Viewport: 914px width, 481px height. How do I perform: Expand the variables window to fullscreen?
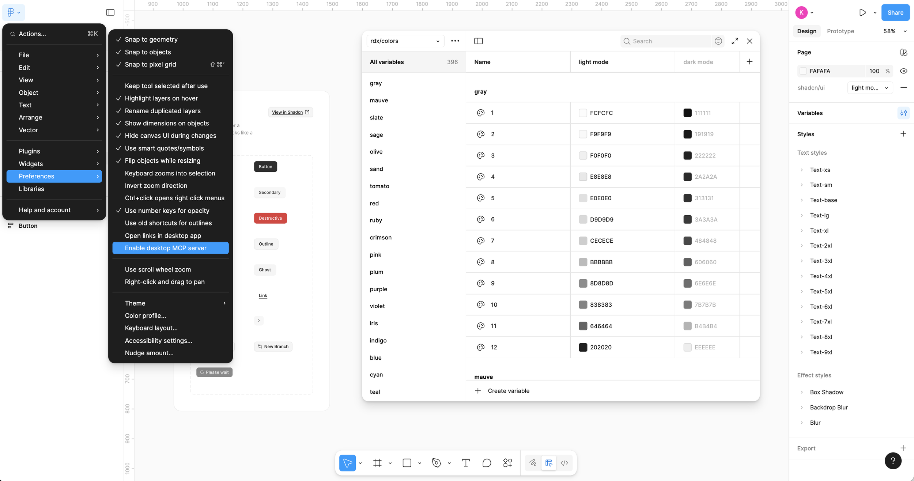coord(735,41)
